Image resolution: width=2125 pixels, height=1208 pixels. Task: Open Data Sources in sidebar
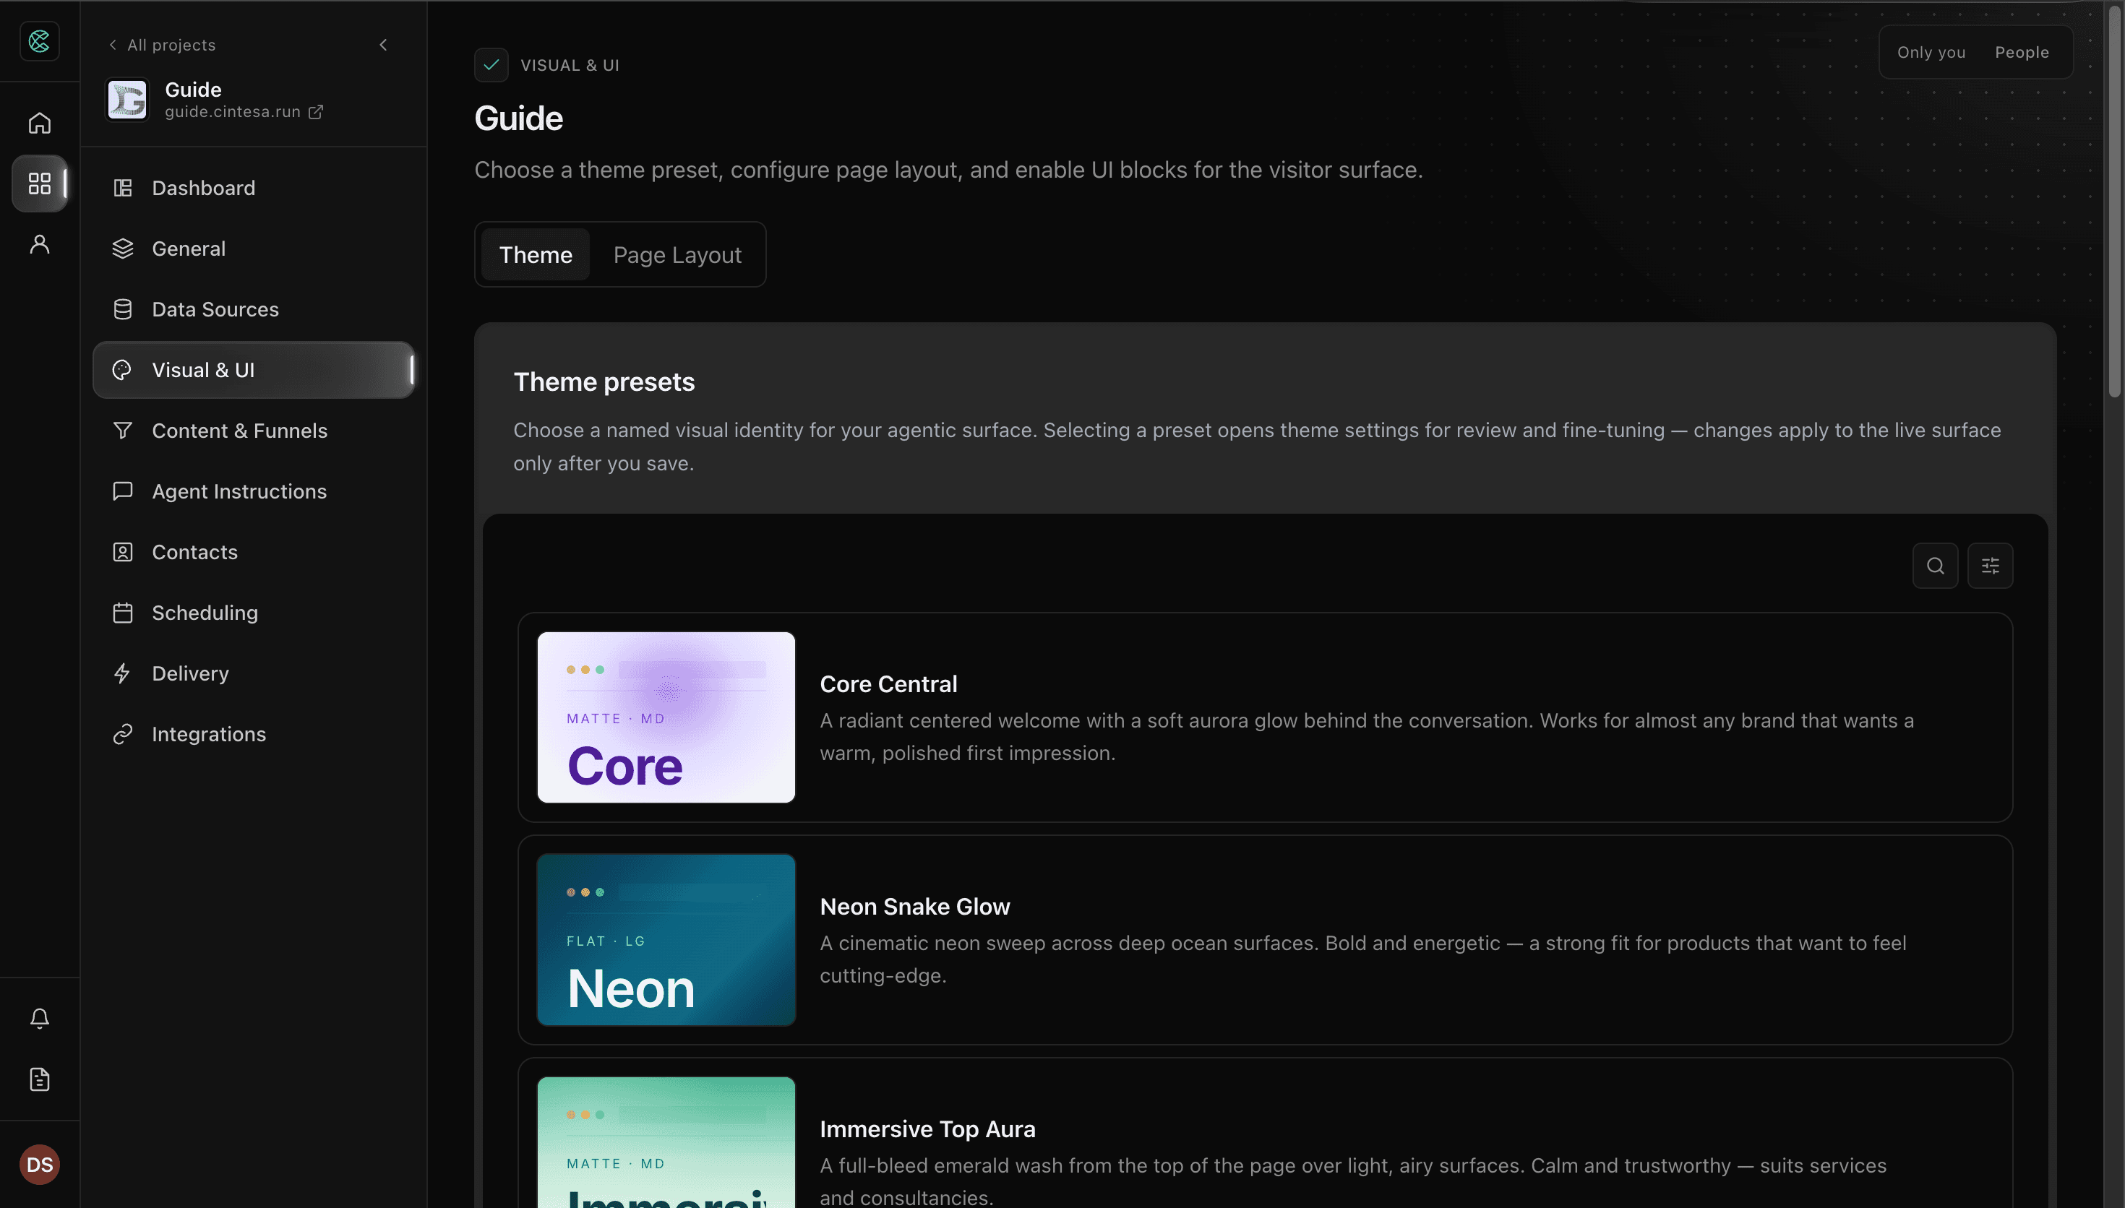tap(254, 309)
